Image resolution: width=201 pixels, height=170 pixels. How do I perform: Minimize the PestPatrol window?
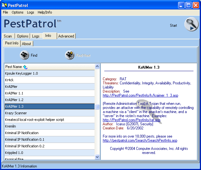(x=181, y=5)
